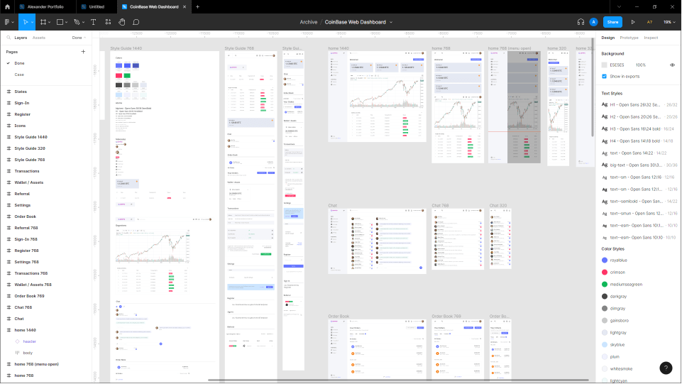Select the royalblue color style
Screen dimensions: 682x384
(619, 260)
